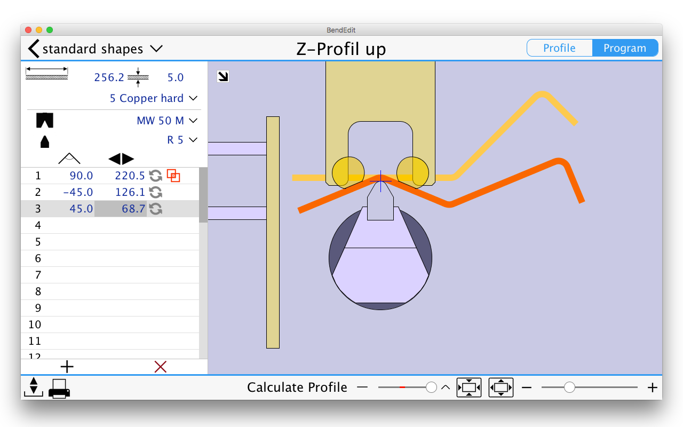Open the 5 Copper hard material dropdown
Screen dimensions: 683x427
point(154,98)
